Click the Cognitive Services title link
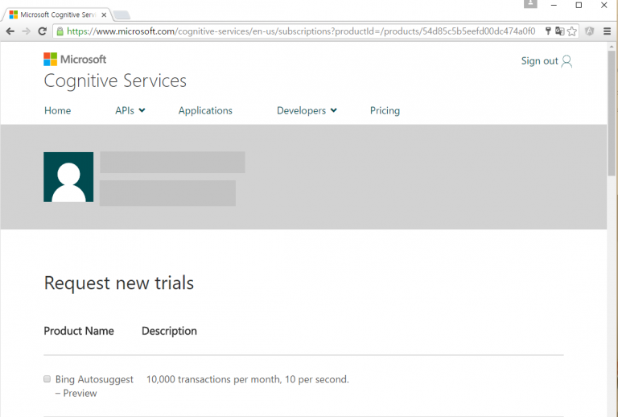The image size is (618, 417). (115, 81)
